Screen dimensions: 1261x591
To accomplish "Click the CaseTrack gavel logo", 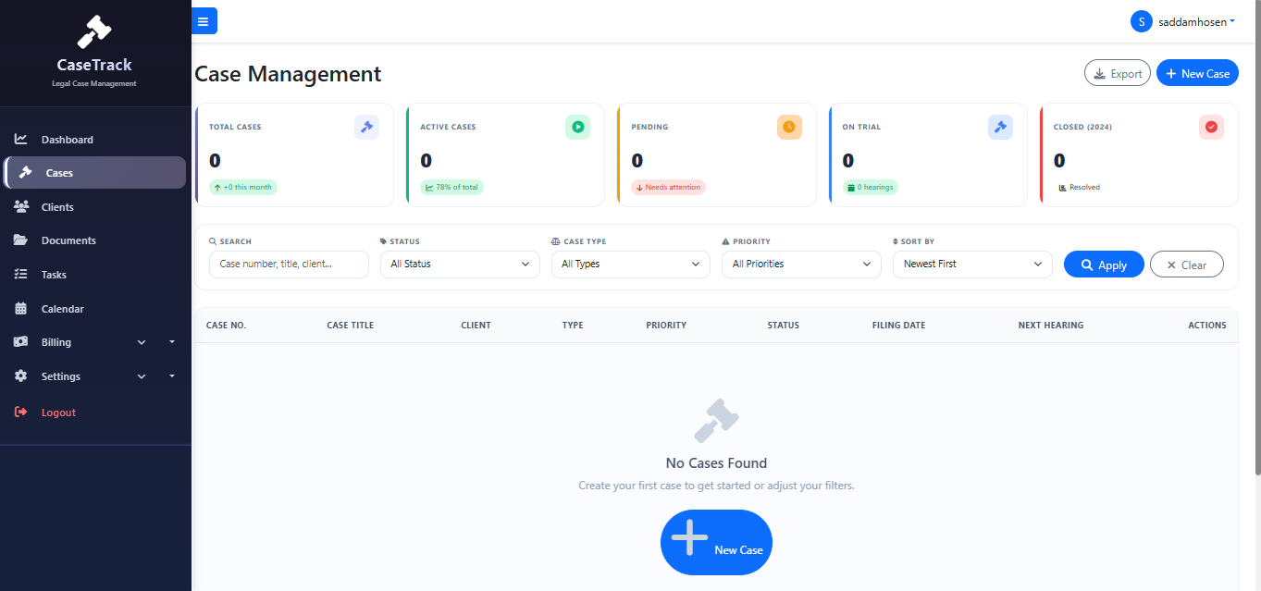I will (x=94, y=31).
